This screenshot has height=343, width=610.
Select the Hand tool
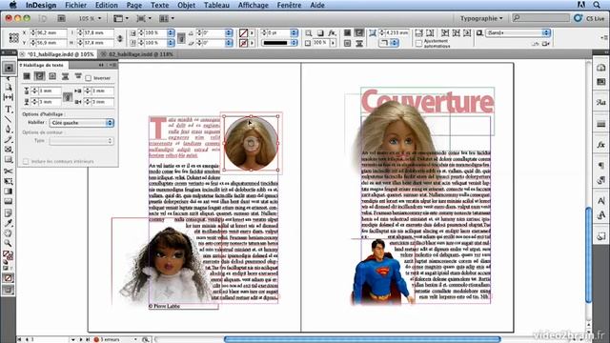click(x=9, y=233)
